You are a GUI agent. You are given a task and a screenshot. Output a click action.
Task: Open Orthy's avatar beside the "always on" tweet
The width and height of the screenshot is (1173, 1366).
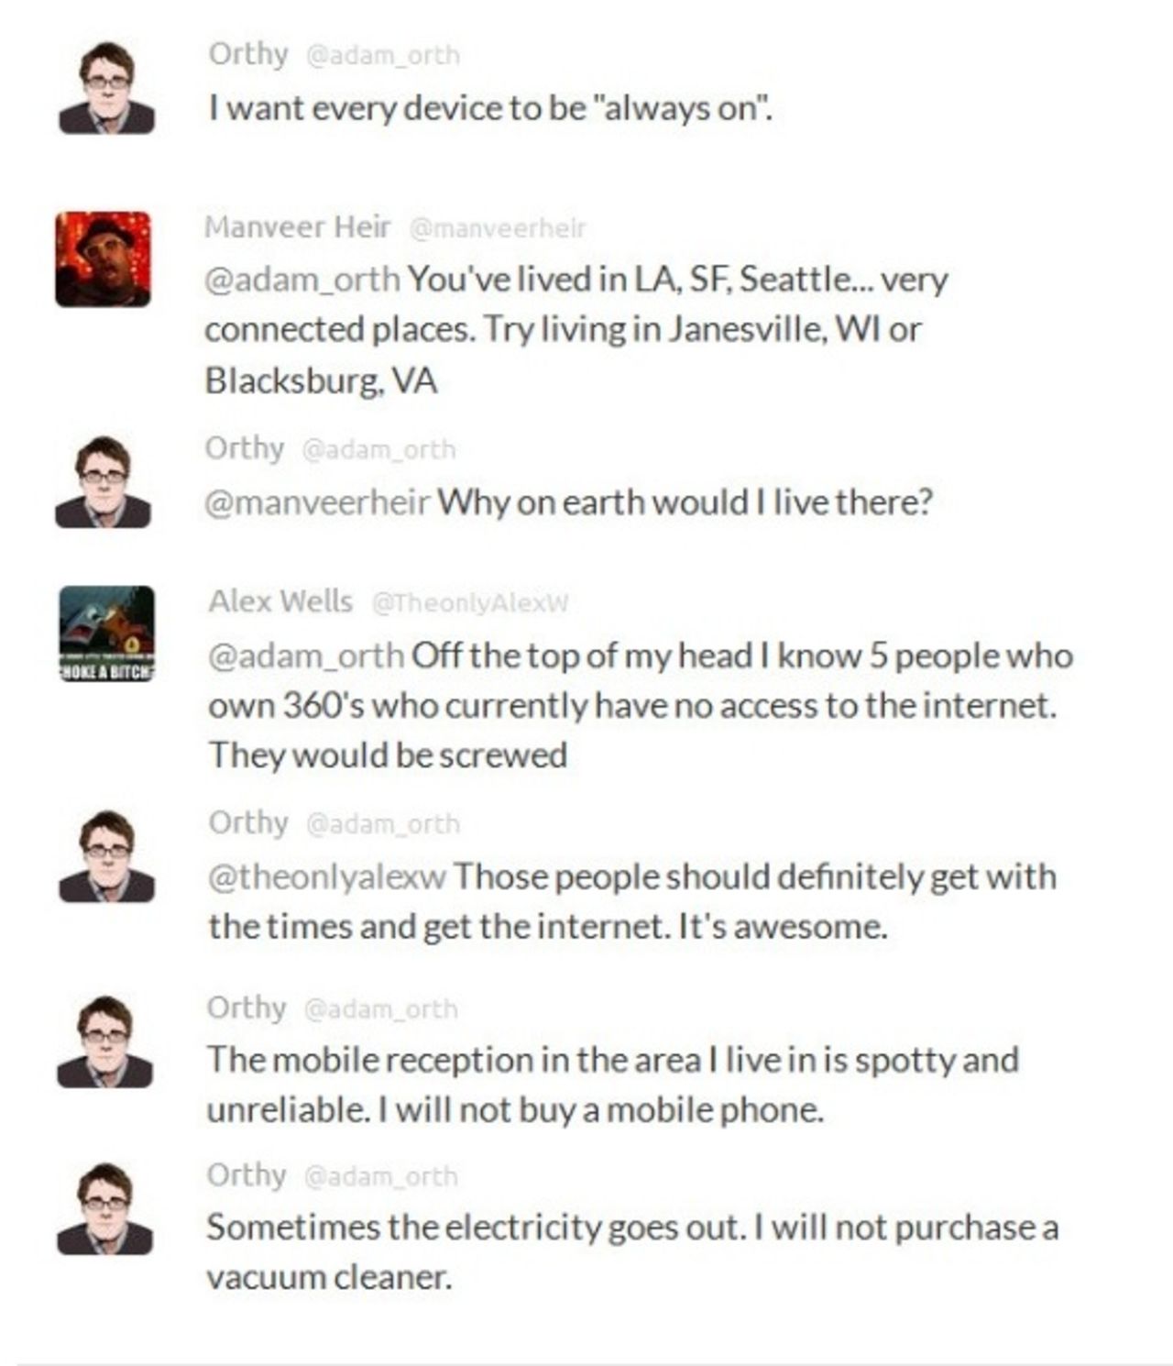pyautogui.click(x=106, y=89)
